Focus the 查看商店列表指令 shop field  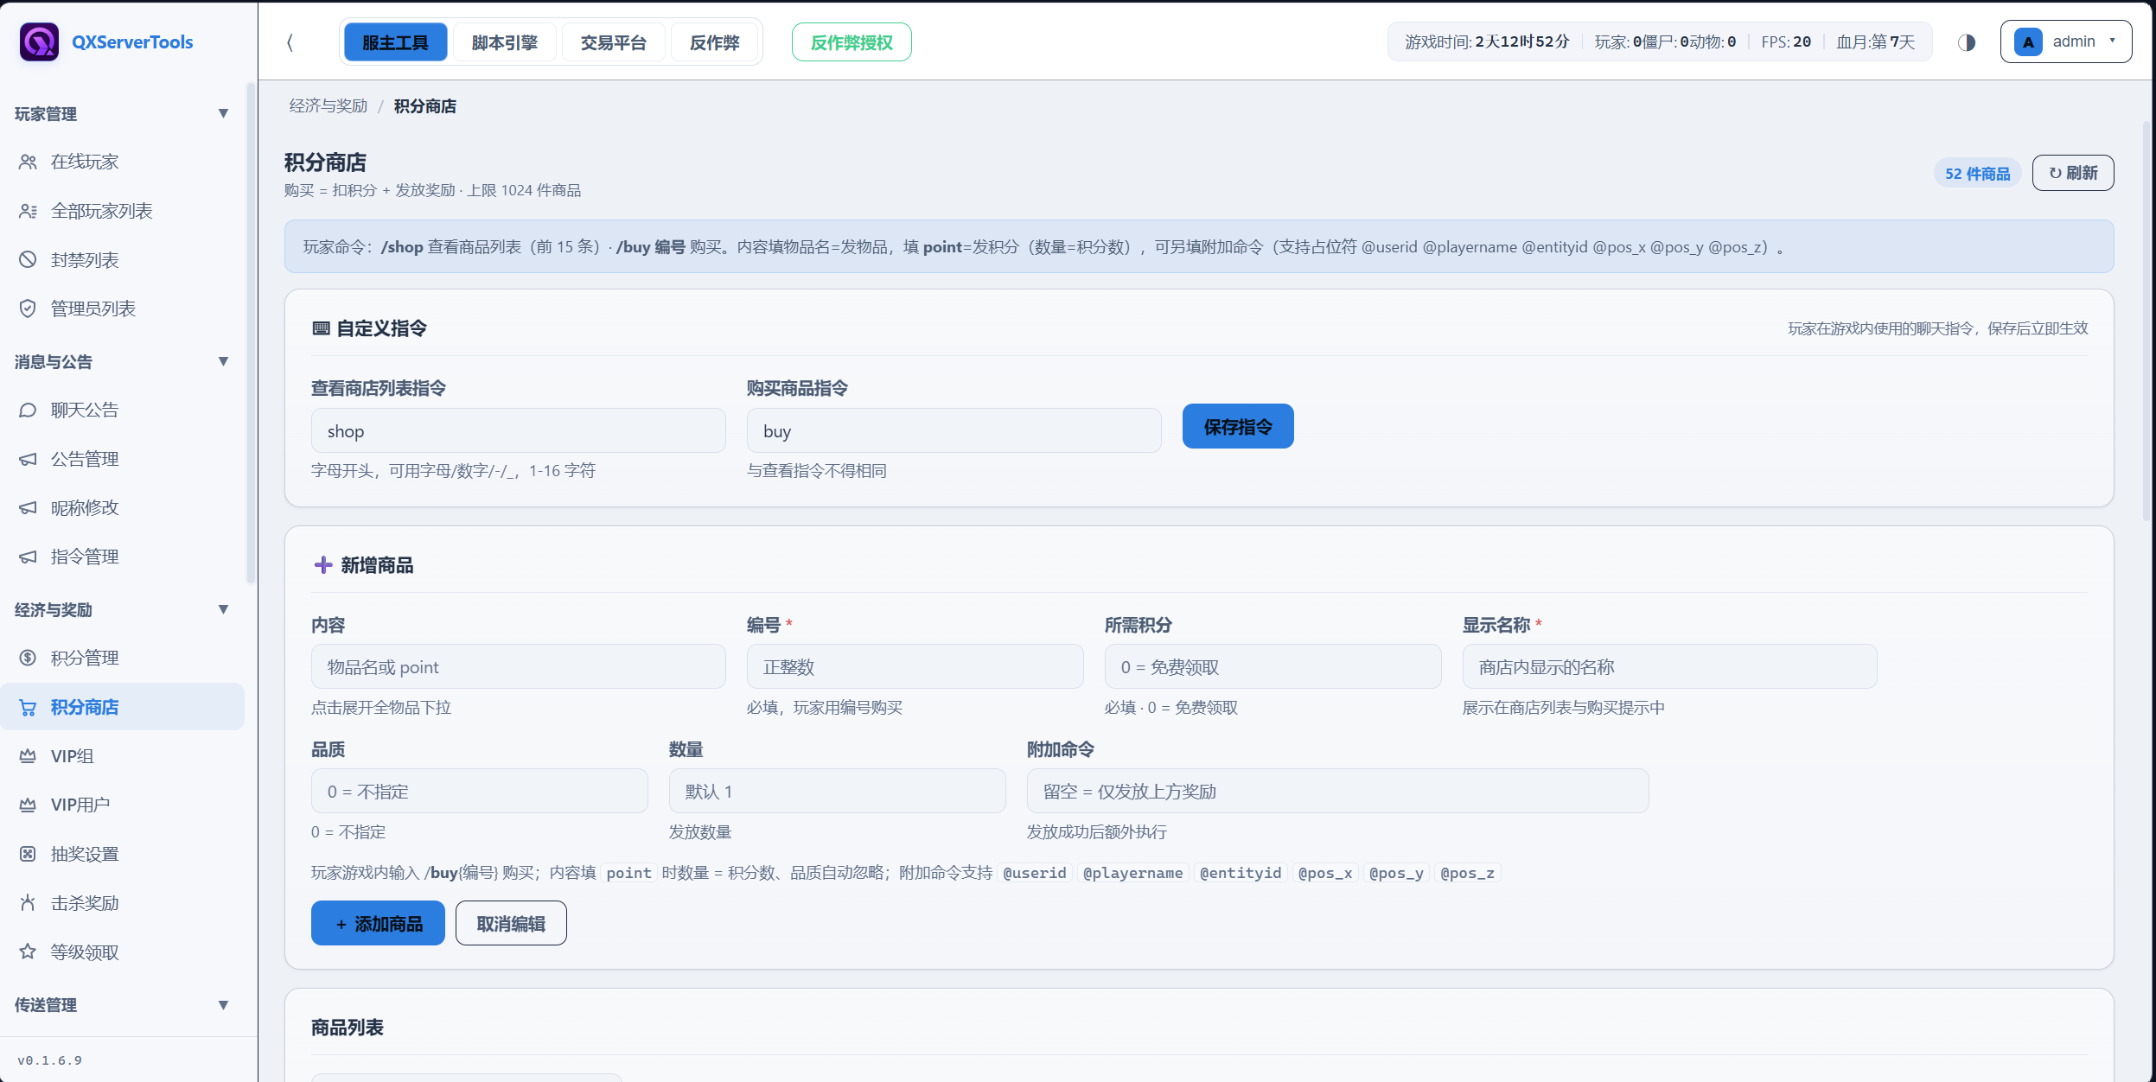click(x=519, y=430)
